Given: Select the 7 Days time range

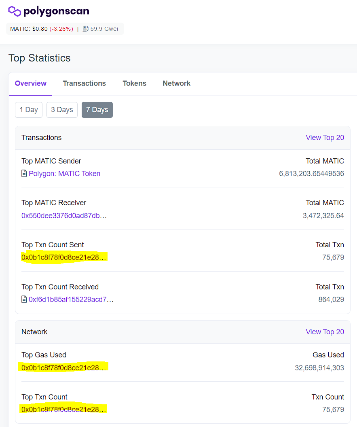Looking at the screenshot, I should coord(97,110).
